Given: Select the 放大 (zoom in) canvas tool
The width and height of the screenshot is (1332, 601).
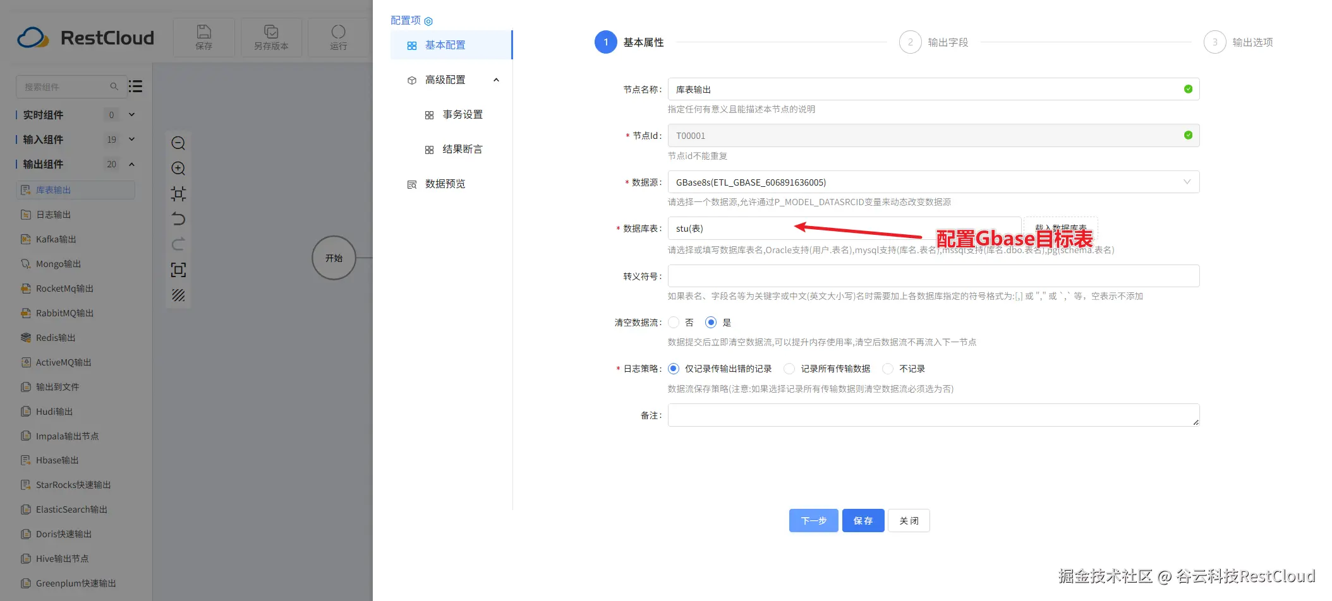Looking at the screenshot, I should pos(178,169).
